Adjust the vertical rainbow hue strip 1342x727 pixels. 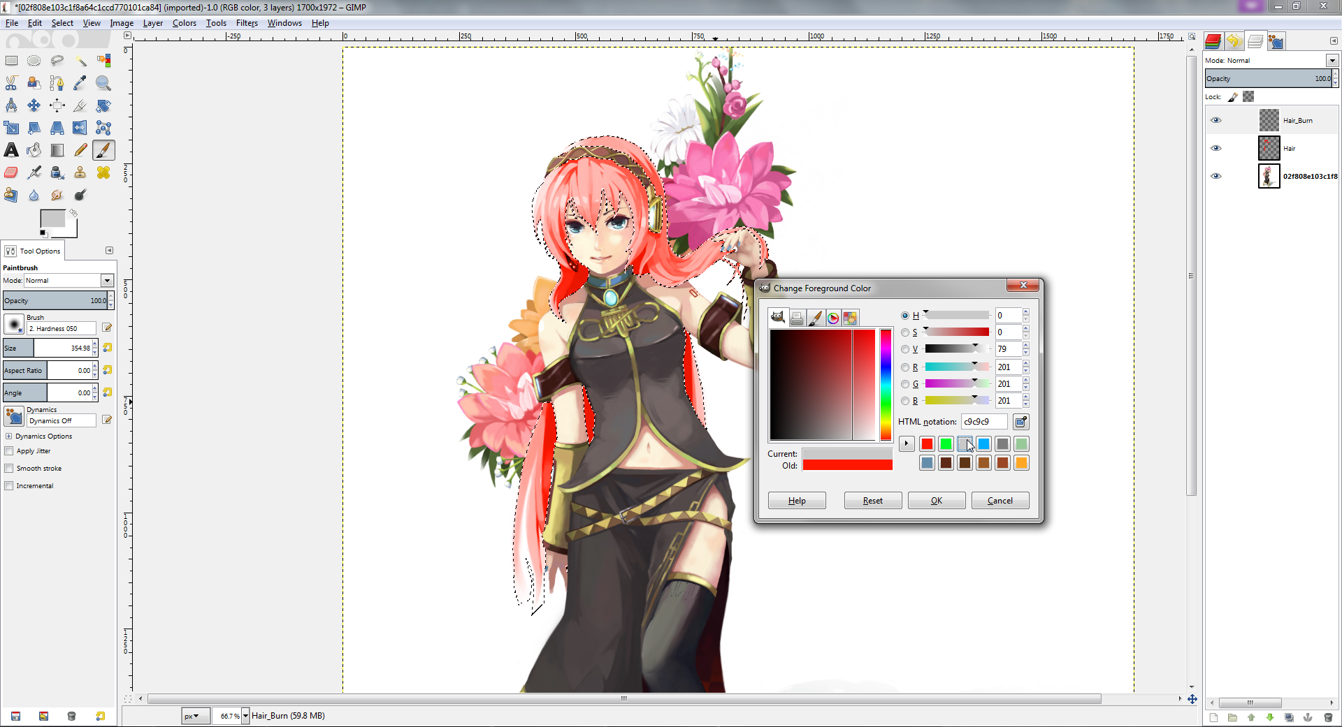click(886, 384)
